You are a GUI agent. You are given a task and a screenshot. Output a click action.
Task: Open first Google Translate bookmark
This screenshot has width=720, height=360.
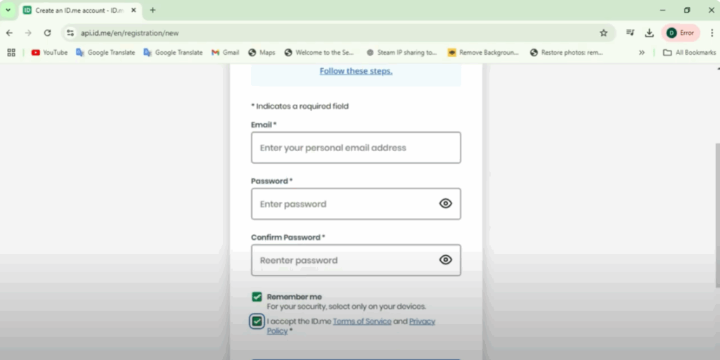[x=105, y=52]
